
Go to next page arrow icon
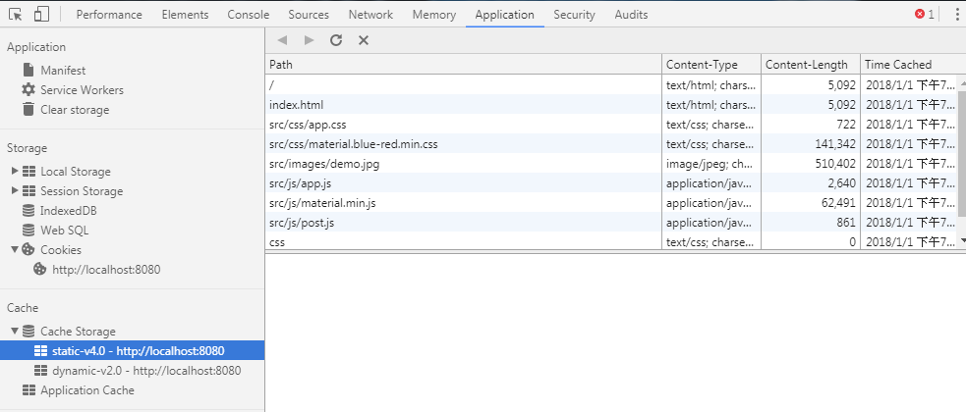[310, 40]
